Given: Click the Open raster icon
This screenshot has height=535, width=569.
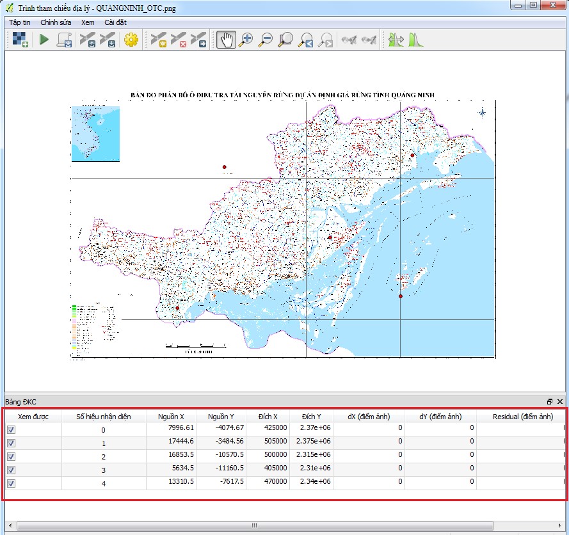Looking at the screenshot, I should click(x=20, y=40).
